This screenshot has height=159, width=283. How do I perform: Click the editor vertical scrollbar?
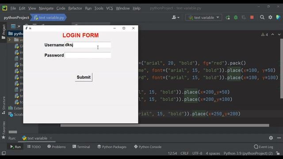coord(281,68)
